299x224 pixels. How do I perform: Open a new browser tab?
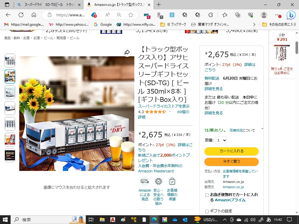pos(159,5)
